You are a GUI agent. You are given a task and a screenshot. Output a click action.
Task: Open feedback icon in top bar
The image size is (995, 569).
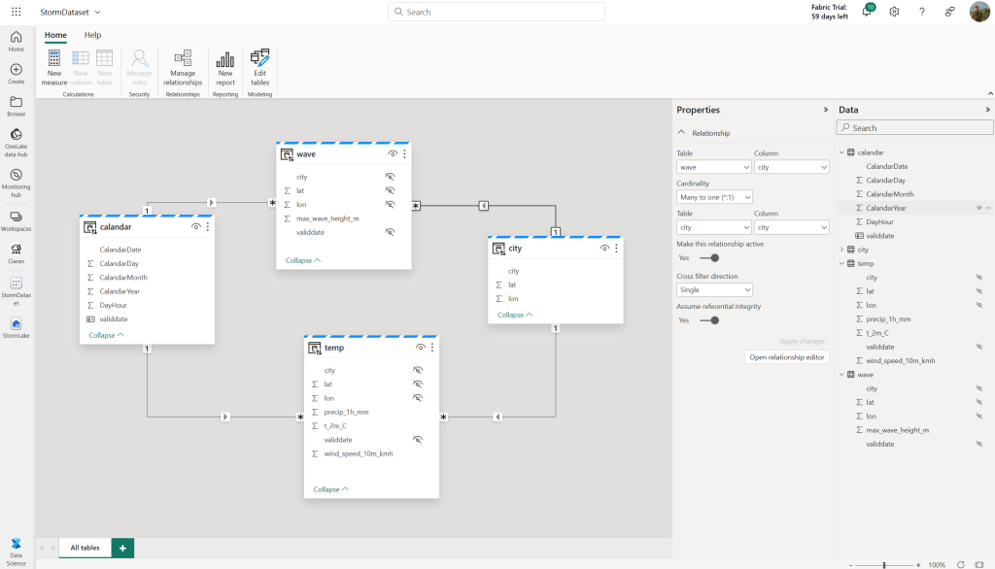coord(950,12)
